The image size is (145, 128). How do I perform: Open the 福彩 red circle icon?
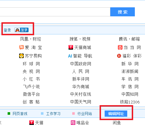pyautogui.click(x=119, y=56)
